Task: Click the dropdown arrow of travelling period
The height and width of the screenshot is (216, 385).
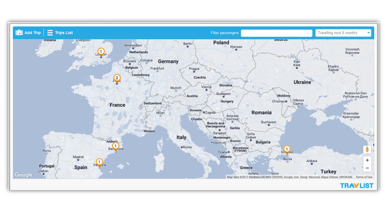Action: [369, 33]
